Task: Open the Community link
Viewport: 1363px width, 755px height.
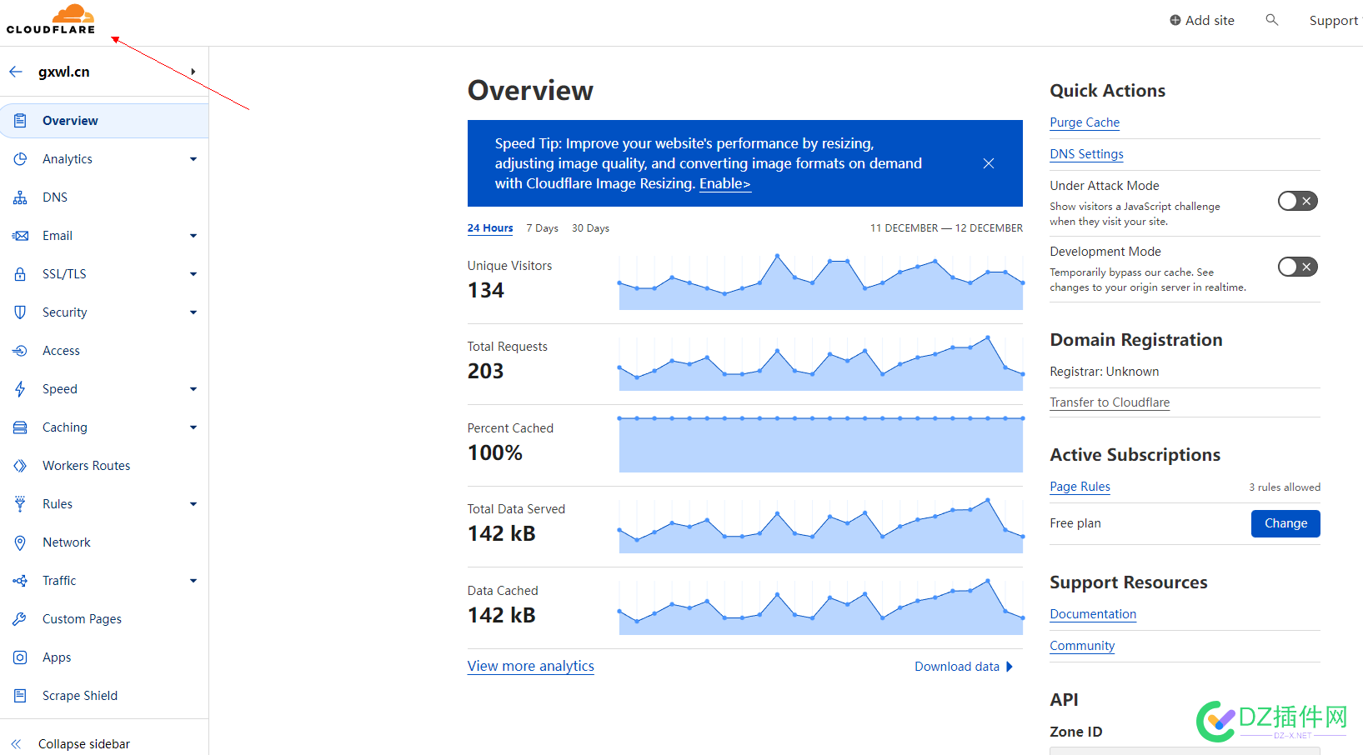Action: [1082, 646]
